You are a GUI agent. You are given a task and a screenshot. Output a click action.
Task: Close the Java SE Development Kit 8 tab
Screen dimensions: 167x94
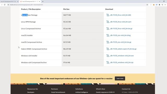click(x=18, y=2)
